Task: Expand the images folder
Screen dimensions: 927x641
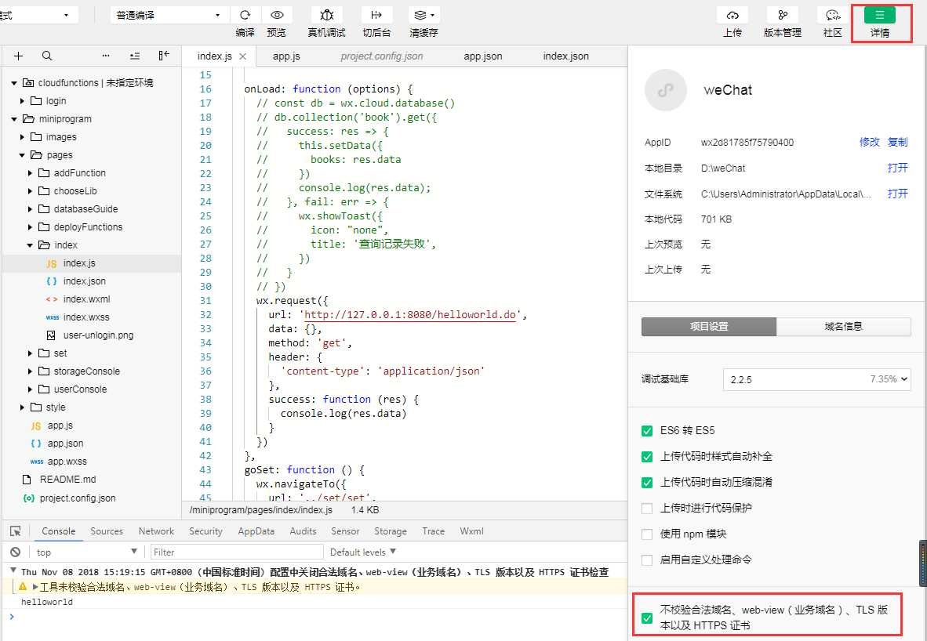Action: (23, 137)
